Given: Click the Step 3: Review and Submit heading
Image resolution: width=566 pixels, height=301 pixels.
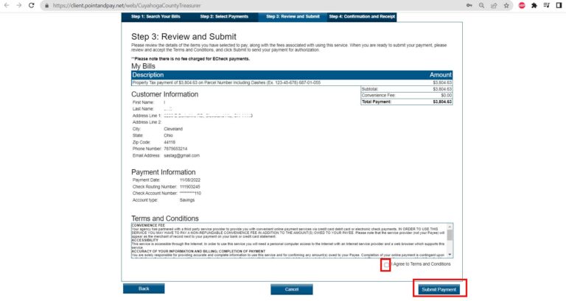Looking at the screenshot, I should coord(184,37).
